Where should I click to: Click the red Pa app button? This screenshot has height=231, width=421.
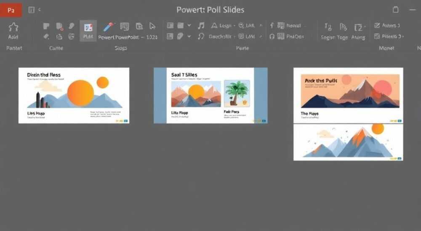pos(11,10)
